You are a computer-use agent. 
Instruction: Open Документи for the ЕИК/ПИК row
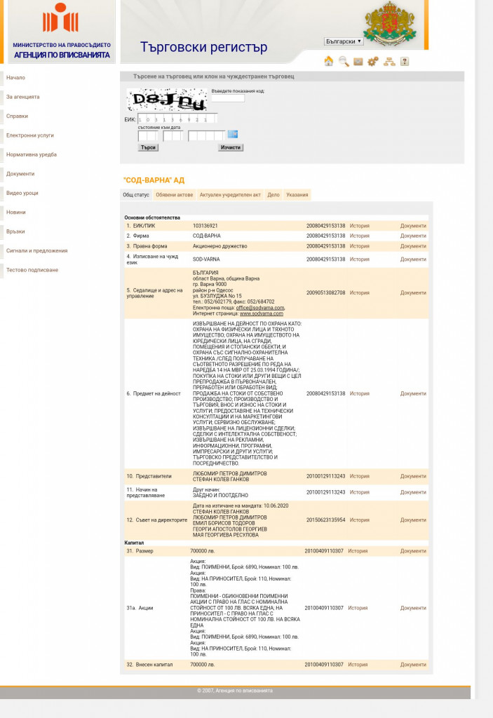click(413, 226)
